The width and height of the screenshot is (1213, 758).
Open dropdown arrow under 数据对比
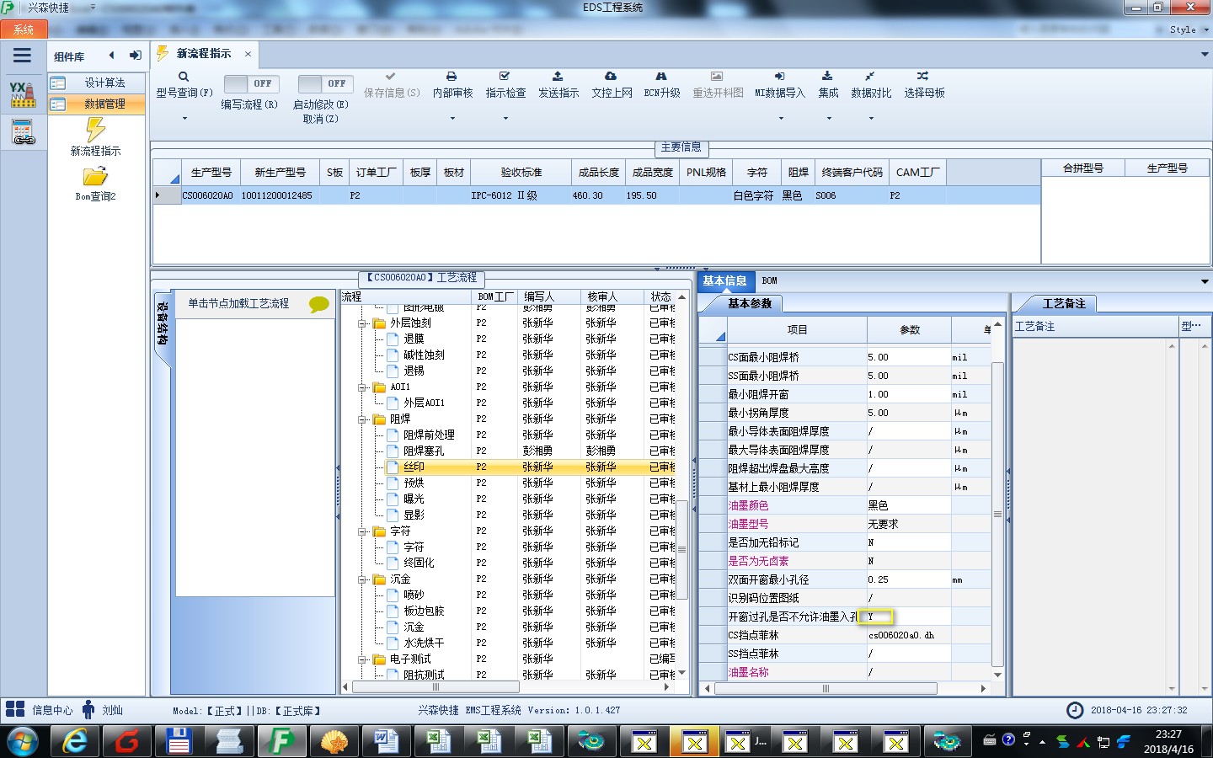871,119
